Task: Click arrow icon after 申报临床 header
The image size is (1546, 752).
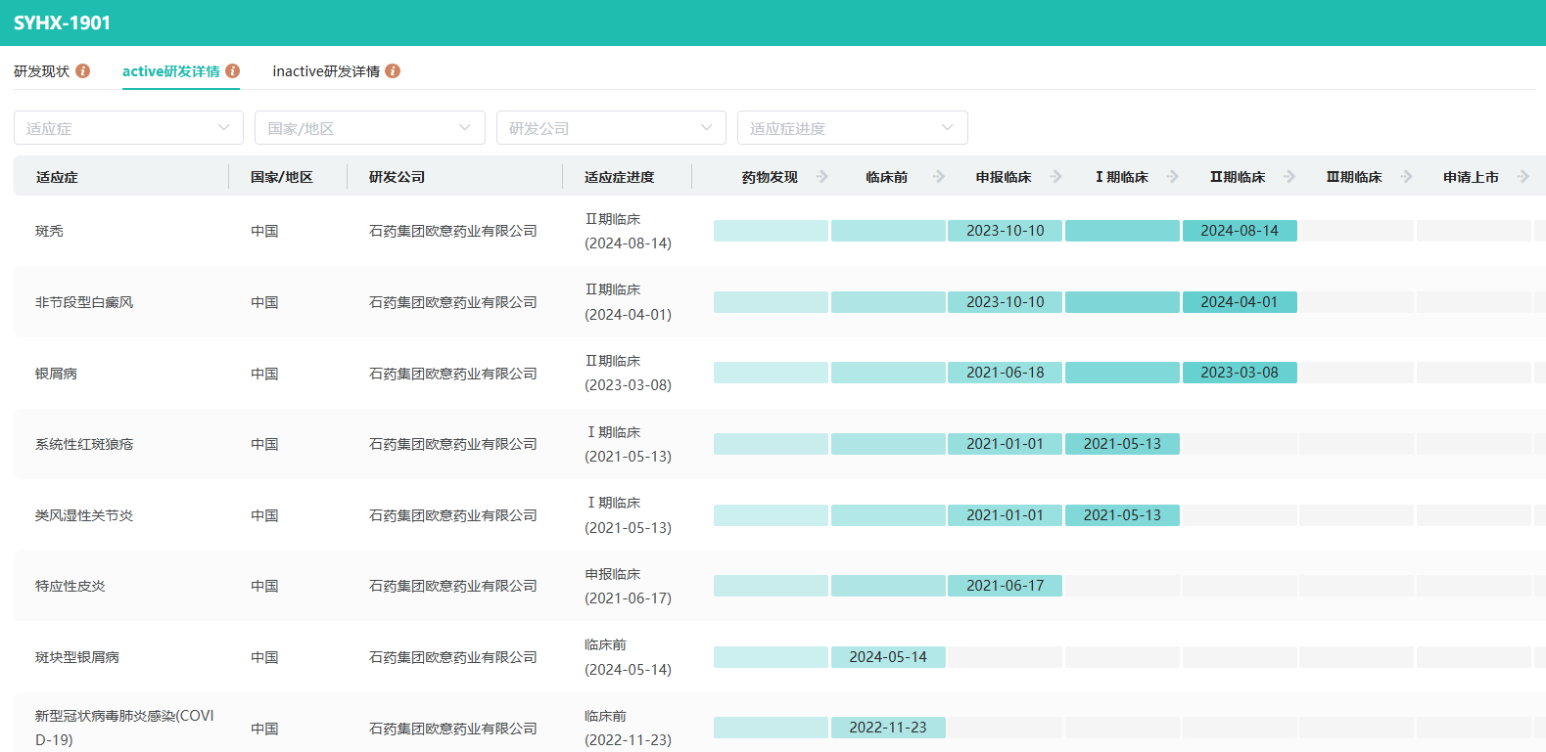Action: pyautogui.click(x=1055, y=177)
